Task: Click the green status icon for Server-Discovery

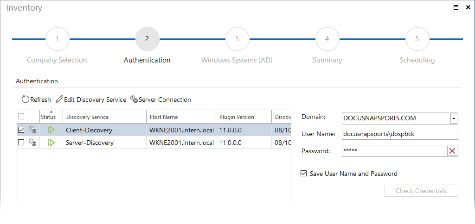Action: pyautogui.click(x=51, y=143)
